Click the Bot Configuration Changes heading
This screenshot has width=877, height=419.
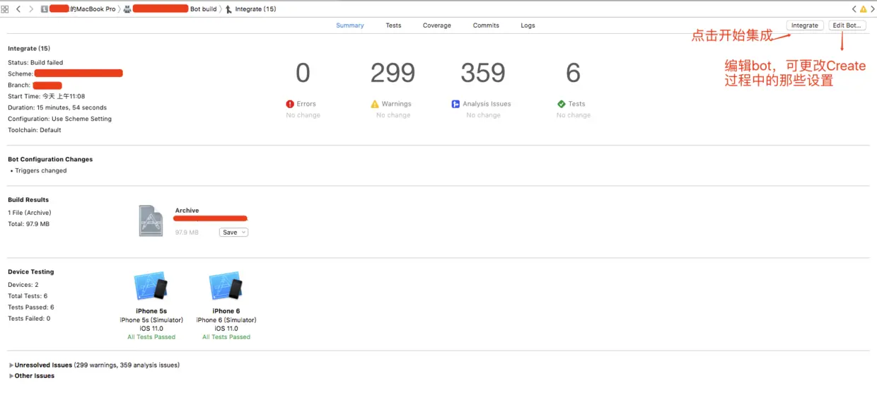tap(50, 160)
